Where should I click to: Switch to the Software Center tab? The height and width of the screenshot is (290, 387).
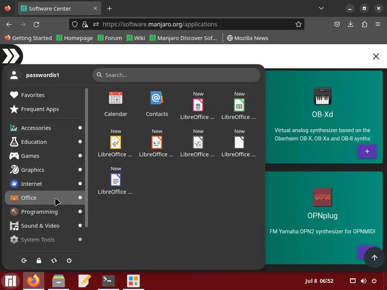(59, 8)
